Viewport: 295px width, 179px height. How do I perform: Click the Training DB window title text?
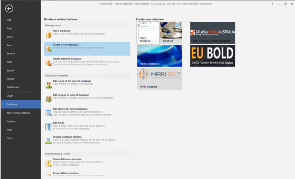(x=156, y=4)
